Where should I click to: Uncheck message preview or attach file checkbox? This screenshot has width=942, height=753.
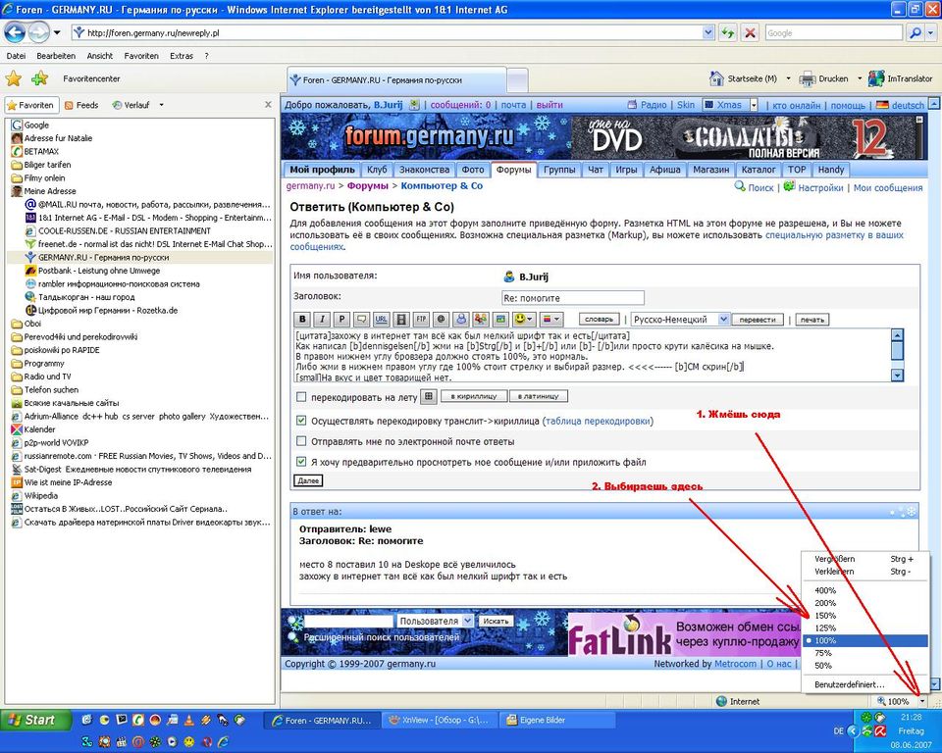(301, 462)
